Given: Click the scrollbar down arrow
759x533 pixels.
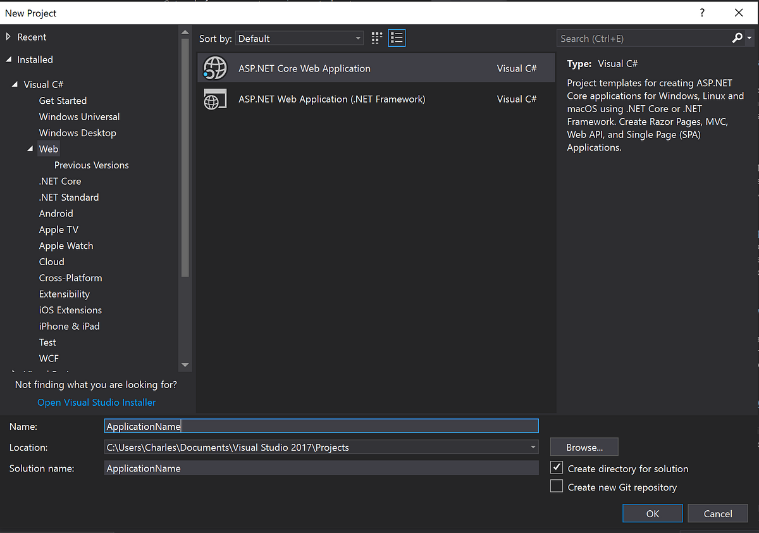Looking at the screenshot, I should (185, 365).
